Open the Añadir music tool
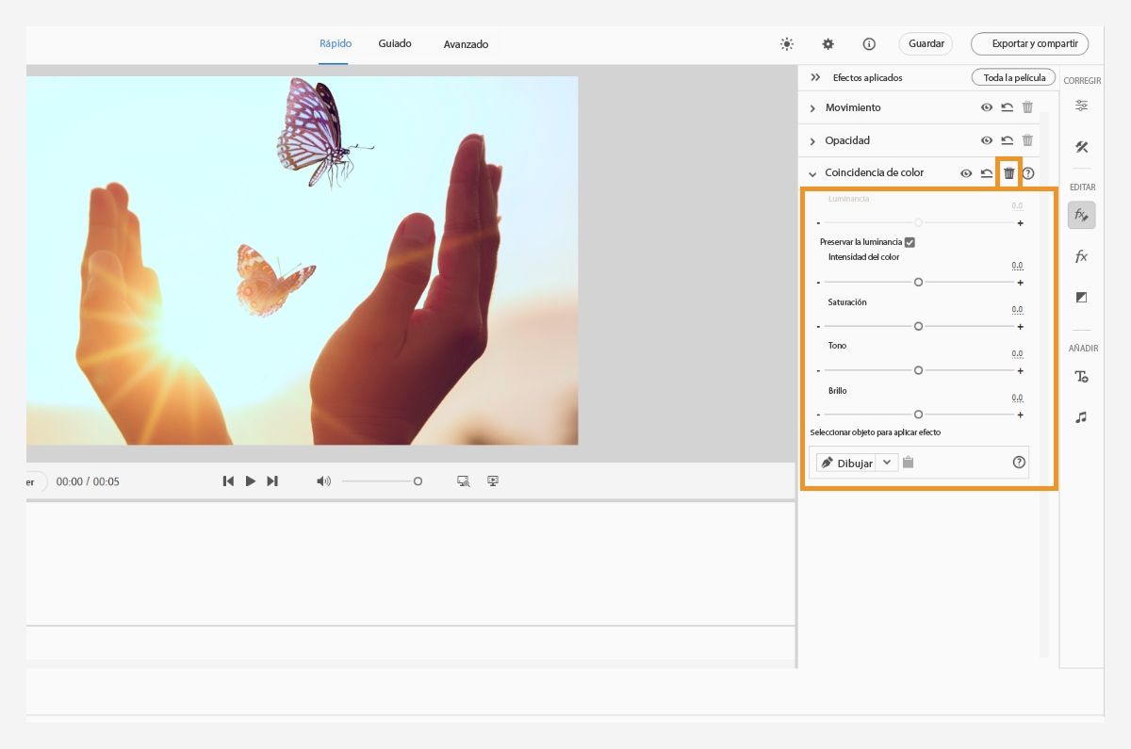The image size is (1131, 749). point(1081,417)
